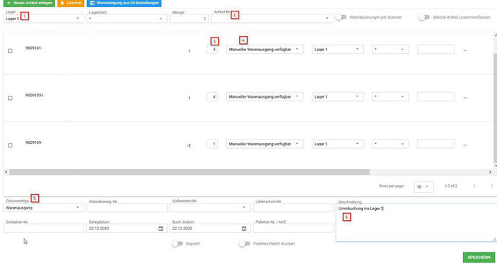Click the right scroll arrow of the table
497x264 pixels.
490,172
